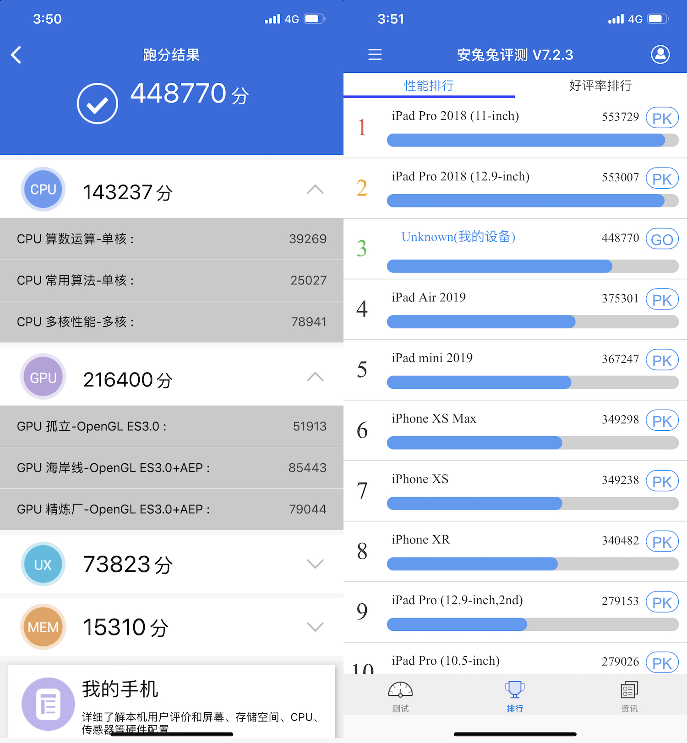
Task: Select the iPad Pro (12.9-inch,2nd) device name
Action: [x=457, y=600]
